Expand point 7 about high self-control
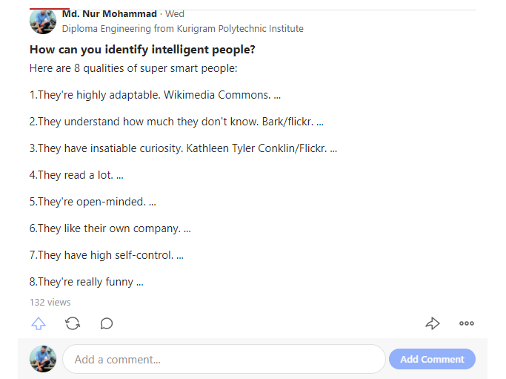 pyautogui.click(x=106, y=255)
